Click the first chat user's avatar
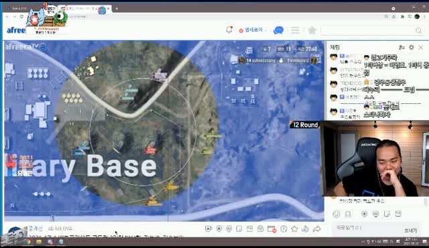Screen dimensions: 429x248 pyautogui.click(x=334, y=57)
